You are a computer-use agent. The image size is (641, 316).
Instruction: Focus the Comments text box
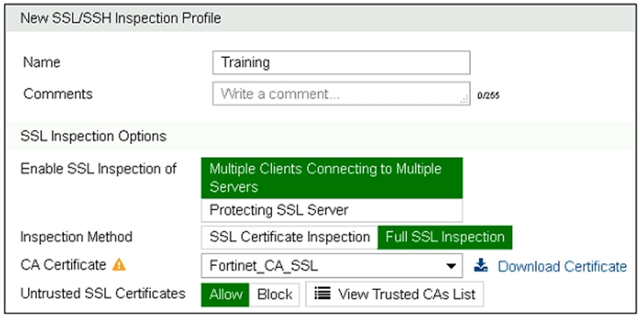[x=341, y=94]
